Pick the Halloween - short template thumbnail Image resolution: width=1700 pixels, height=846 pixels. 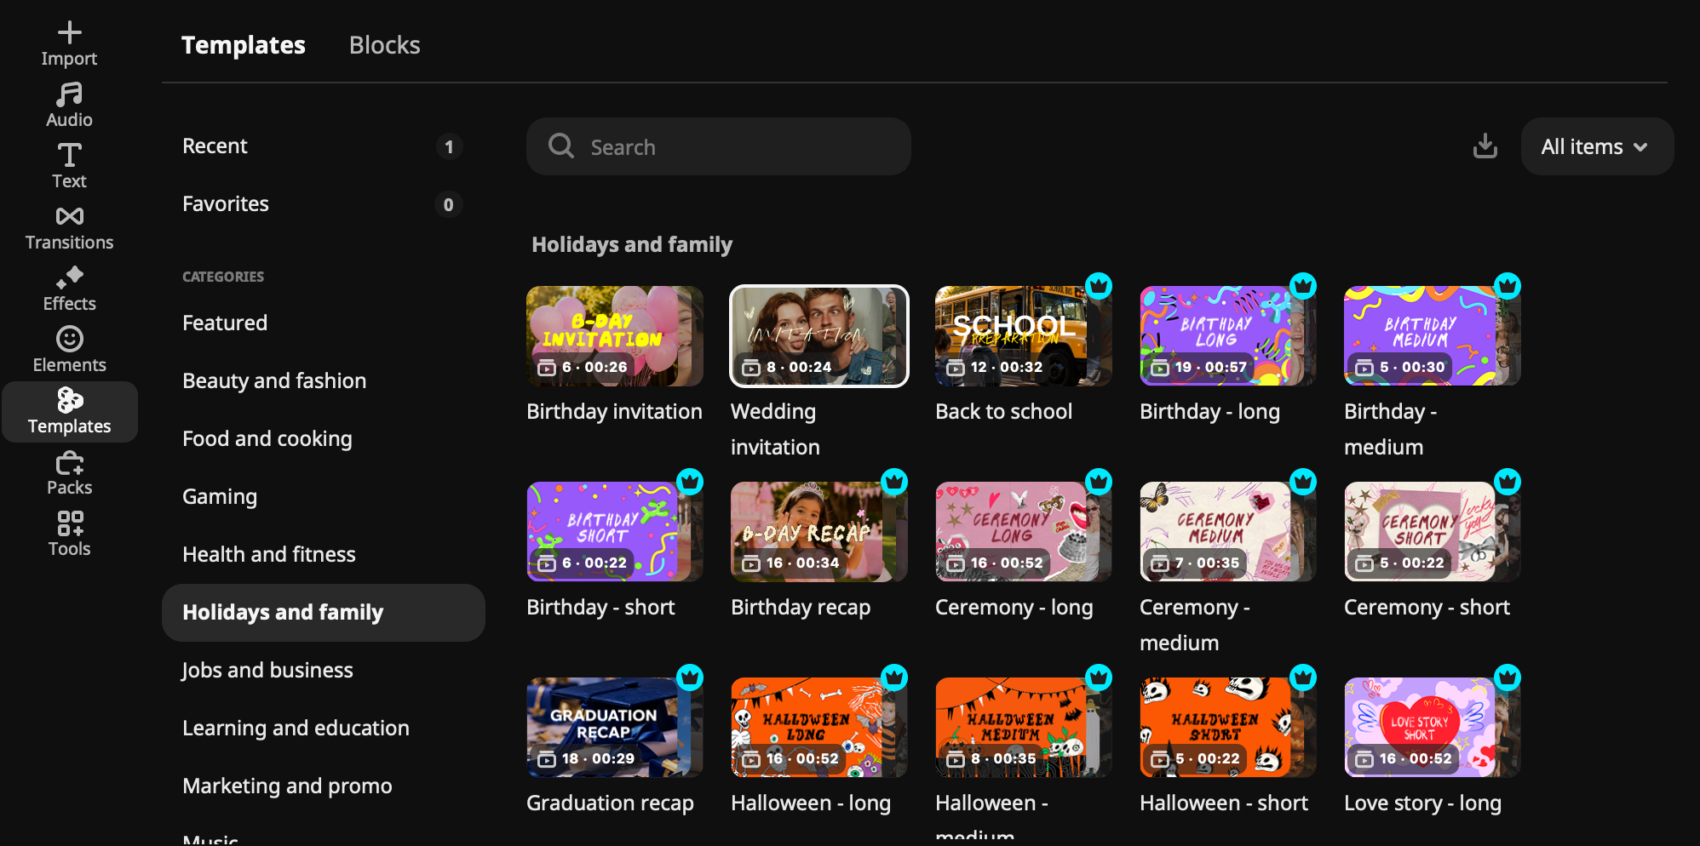[1228, 728]
